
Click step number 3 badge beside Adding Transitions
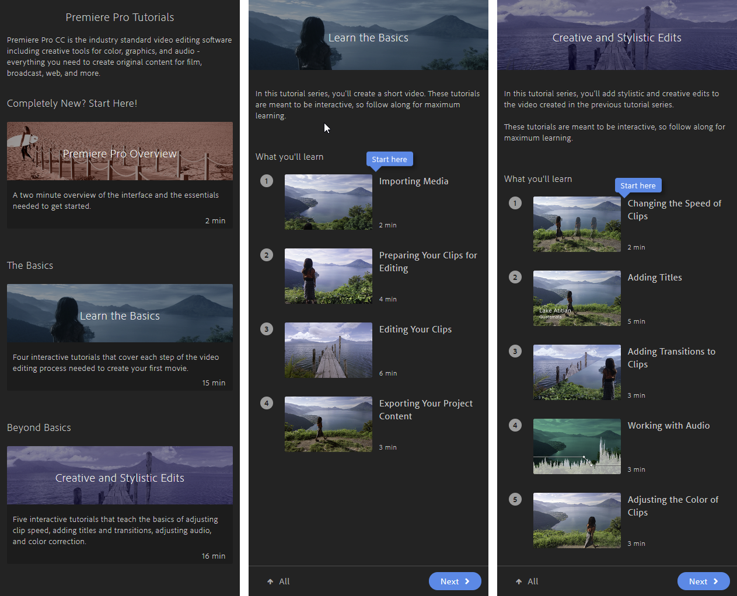(515, 351)
